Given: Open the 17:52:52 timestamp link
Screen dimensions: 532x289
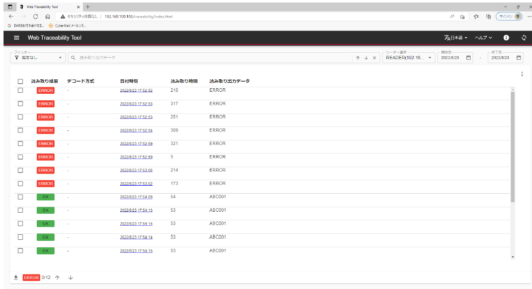Looking at the screenshot, I should click(x=136, y=91).
